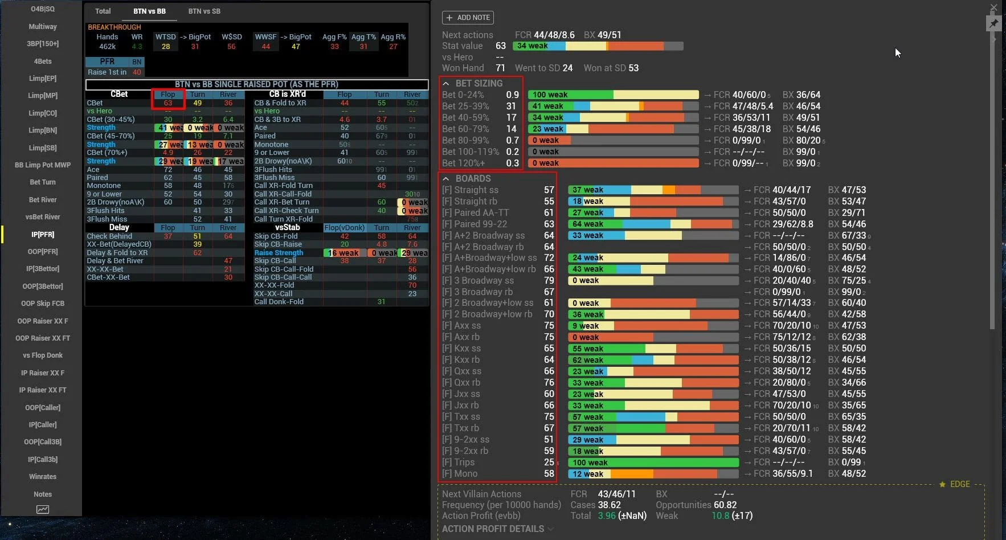Switch to the BTN vs SB tab
The height and width of the screenshot is (540, 1006).
point(204,11)
